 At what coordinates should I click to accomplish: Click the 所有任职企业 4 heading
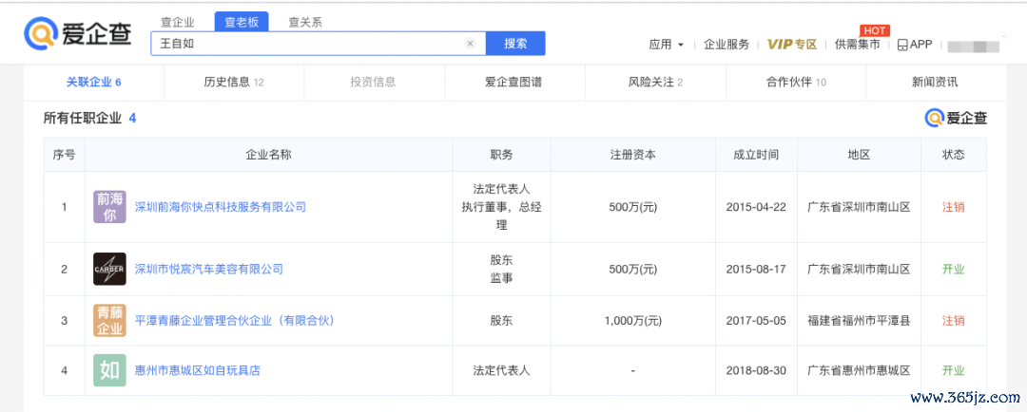tap(89, 119)
